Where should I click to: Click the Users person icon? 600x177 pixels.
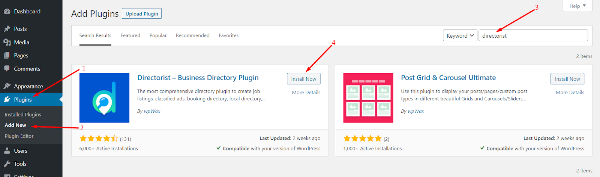point(7,150)
